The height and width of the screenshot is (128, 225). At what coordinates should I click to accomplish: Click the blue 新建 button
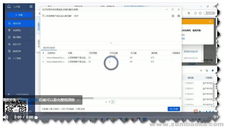pos(20,15)
